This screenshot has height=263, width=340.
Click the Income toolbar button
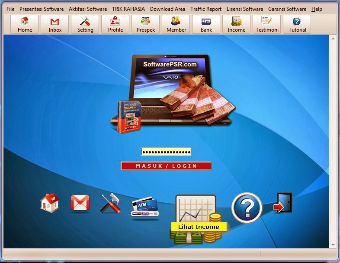click(236, 24)
